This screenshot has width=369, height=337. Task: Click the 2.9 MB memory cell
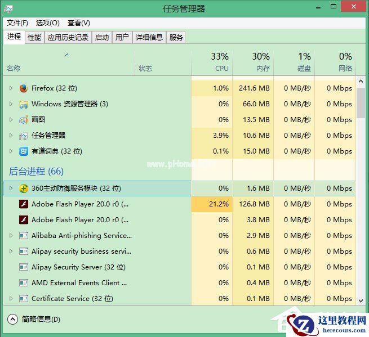click(253, 236)
